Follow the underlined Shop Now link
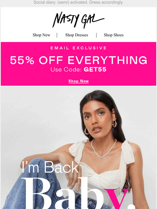 [x=78, y=81]
